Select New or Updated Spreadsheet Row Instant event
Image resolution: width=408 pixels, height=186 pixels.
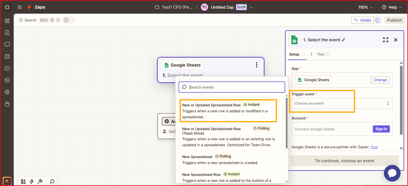click(228, 111)
